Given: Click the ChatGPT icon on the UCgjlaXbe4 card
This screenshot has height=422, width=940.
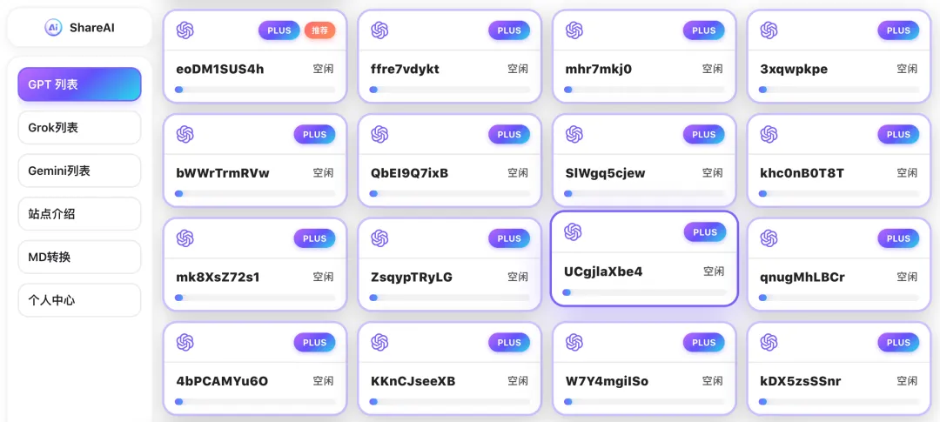Looking at the screenshot, I should [x=573, y=231].
